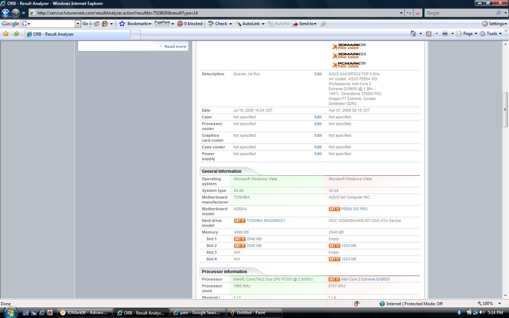Click the Show Desktop quick launch icon
Image resolution: width=509 pixels, height=318 pixels.
25,313
